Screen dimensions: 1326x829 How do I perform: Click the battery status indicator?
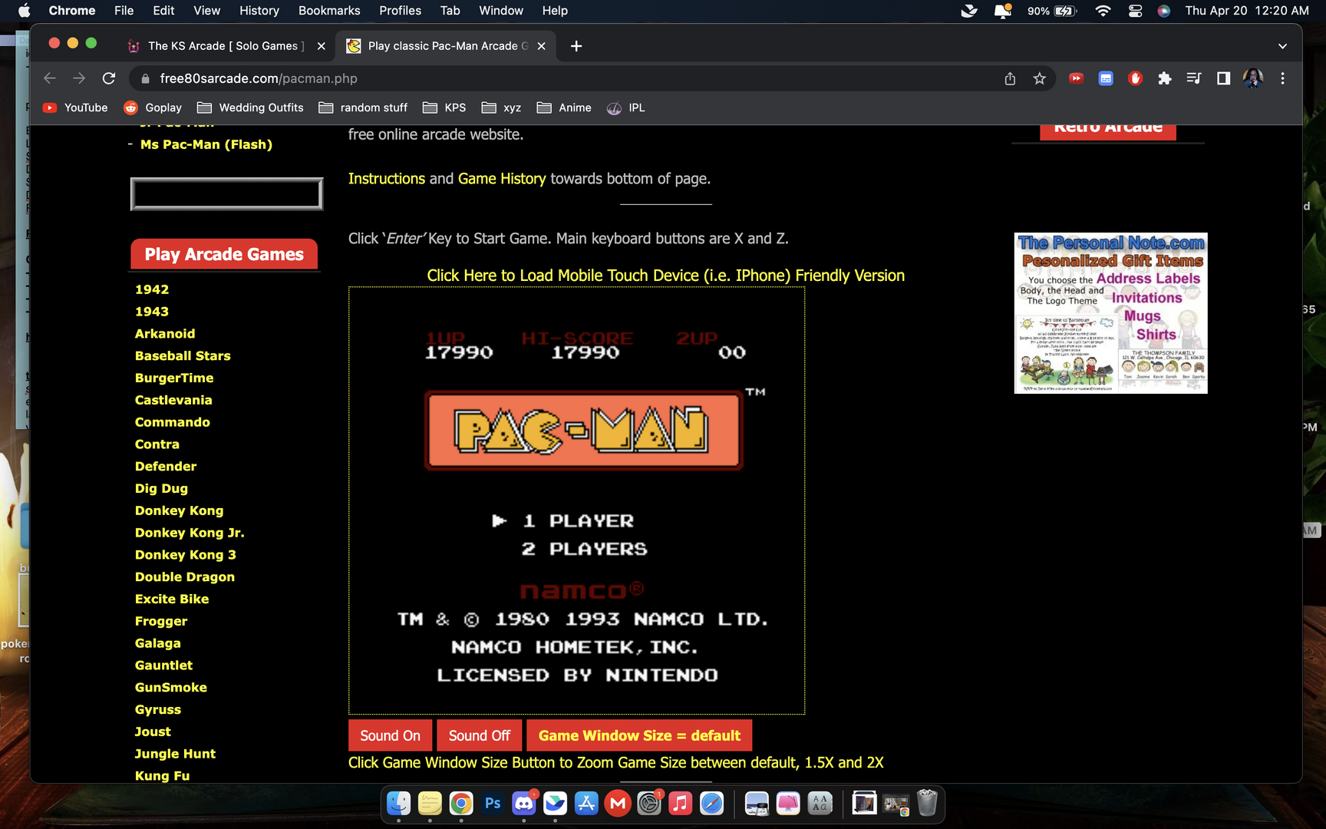click(1052, 11)
